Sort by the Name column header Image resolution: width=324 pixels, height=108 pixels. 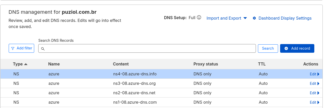[x=54, y=64]
